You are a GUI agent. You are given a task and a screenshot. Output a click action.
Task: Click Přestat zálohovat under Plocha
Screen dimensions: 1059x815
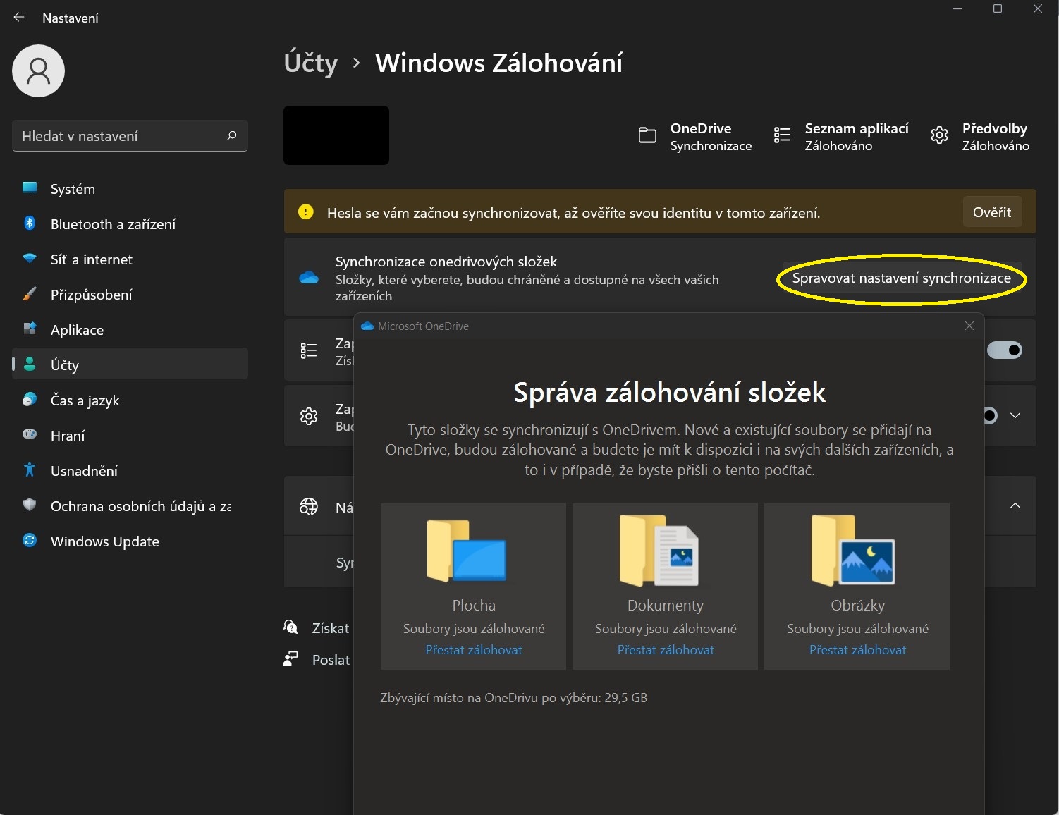tap(474, 650)
